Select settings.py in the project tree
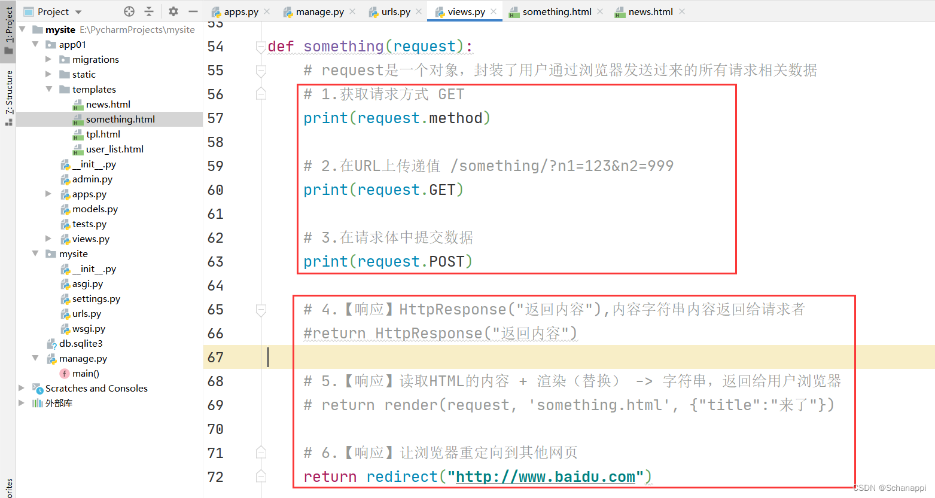This screenshot has width=935, height=498. point(96,298)
